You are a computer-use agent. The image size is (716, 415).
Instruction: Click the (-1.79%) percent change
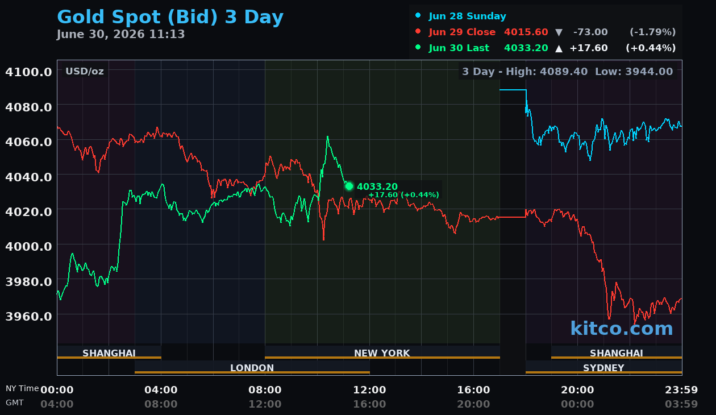(653, 32)
